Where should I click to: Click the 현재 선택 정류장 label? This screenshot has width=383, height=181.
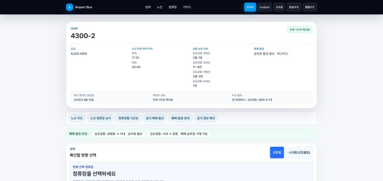pyautogui.click(x=83, y=167)
